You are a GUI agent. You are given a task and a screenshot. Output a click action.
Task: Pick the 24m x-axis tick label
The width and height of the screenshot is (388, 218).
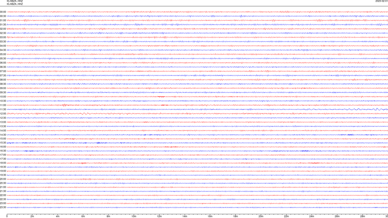(x=312, y=216)
